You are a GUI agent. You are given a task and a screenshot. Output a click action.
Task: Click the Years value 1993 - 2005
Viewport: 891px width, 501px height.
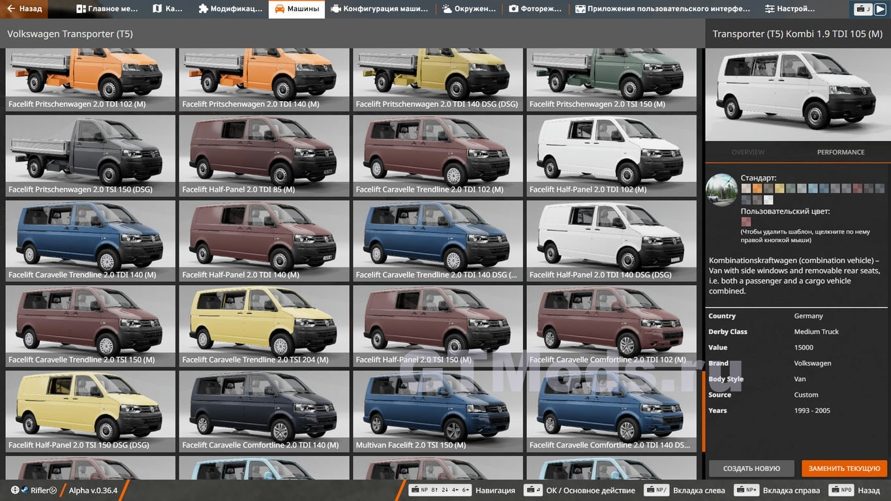coord(811,410)
